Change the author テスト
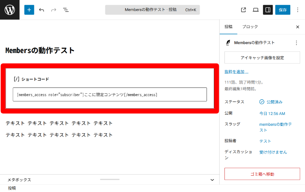The width and height of the screenshot is (305, 192). [x=265, y=141]
